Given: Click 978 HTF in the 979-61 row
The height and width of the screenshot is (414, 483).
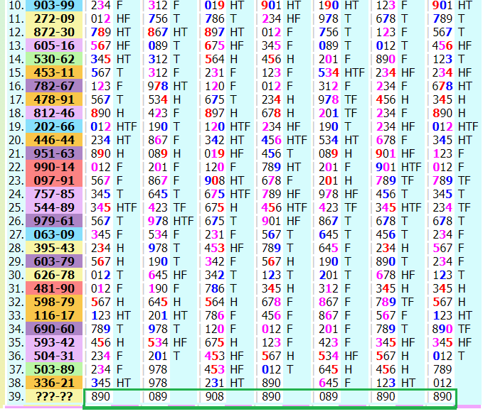Looking at the screenshot, I should click(171, 221).
